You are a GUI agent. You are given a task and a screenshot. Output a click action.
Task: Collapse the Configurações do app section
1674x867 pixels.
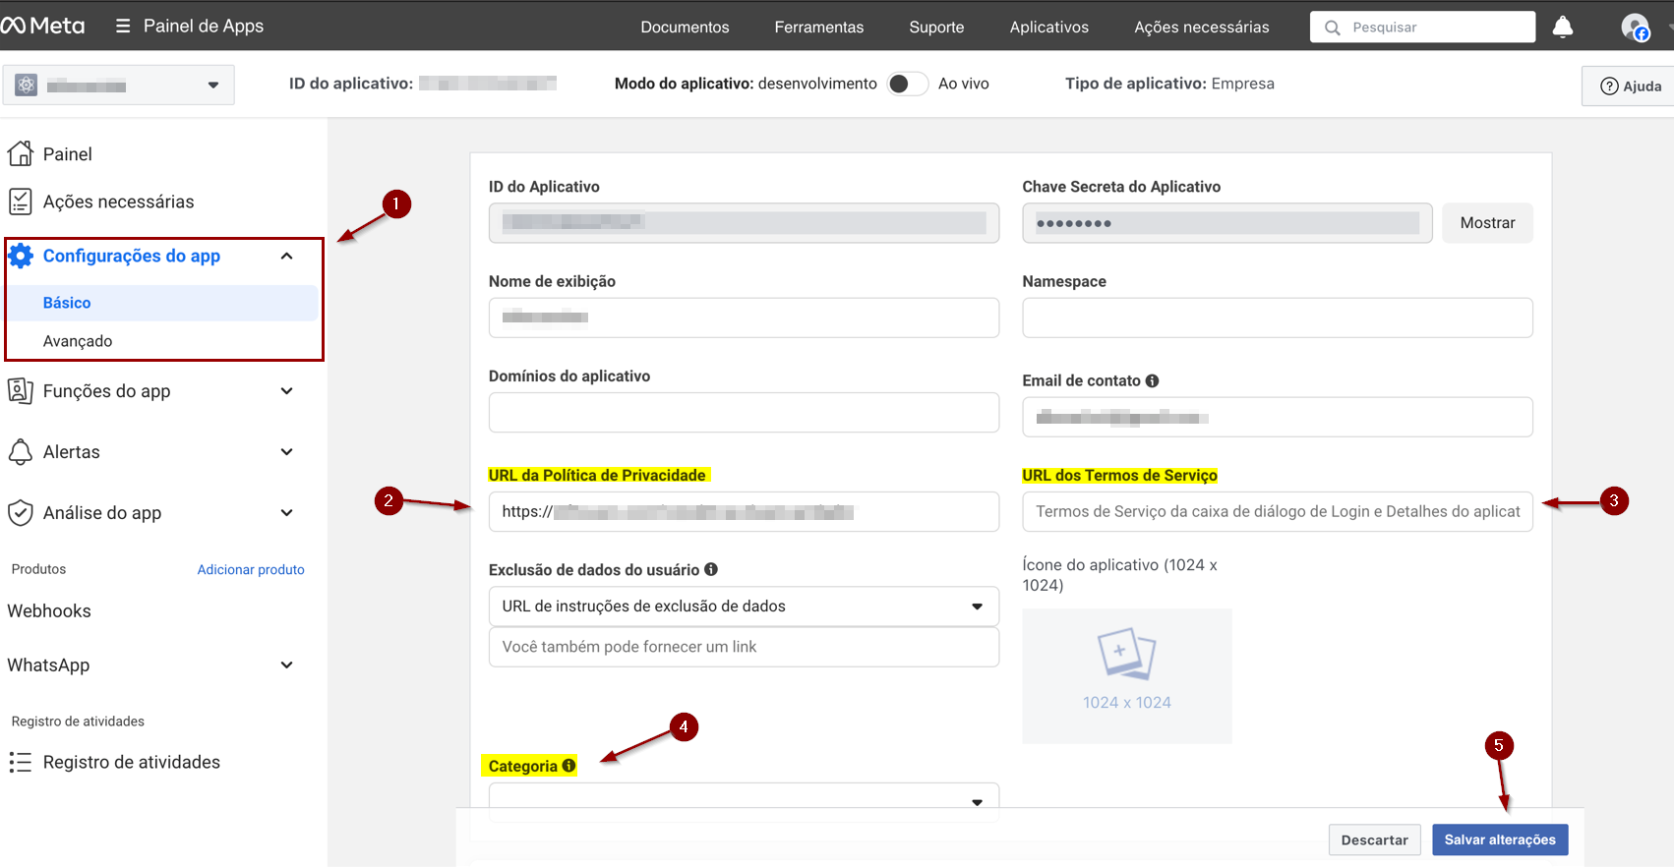(286, 257)
